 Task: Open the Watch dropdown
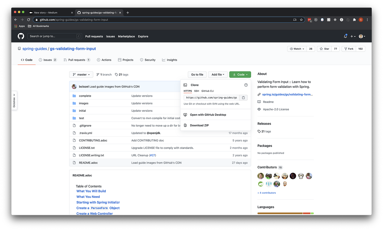point(297,49)
